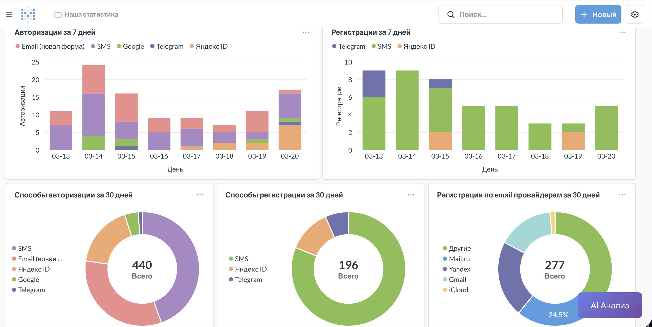Open the hamburger sidebar menu
Viewport: 652px width, 327px height.
[x=9, y=15]
